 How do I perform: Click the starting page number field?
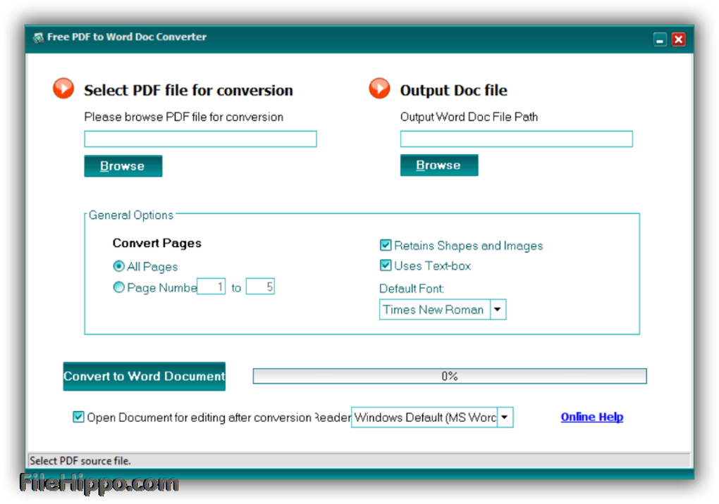pos(211,286)
